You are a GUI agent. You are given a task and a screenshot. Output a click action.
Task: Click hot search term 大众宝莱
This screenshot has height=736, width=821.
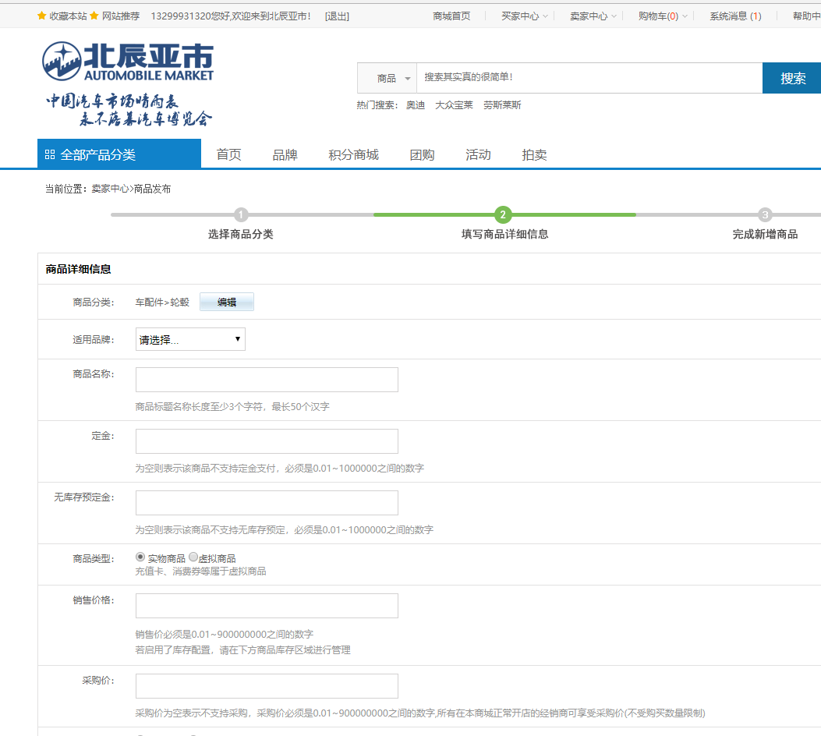(x=454, y=105)
